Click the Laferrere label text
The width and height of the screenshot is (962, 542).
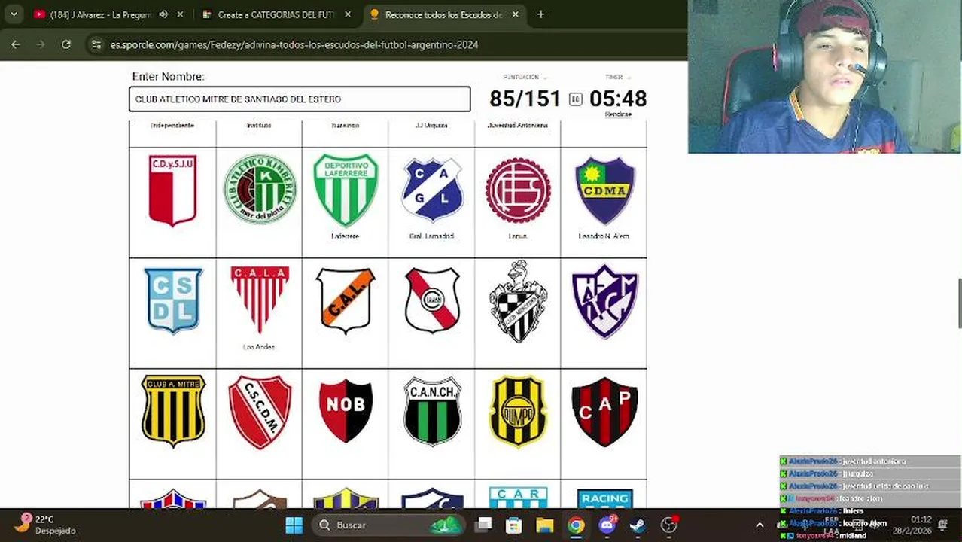pyautogui.click(x=345, y=236)
